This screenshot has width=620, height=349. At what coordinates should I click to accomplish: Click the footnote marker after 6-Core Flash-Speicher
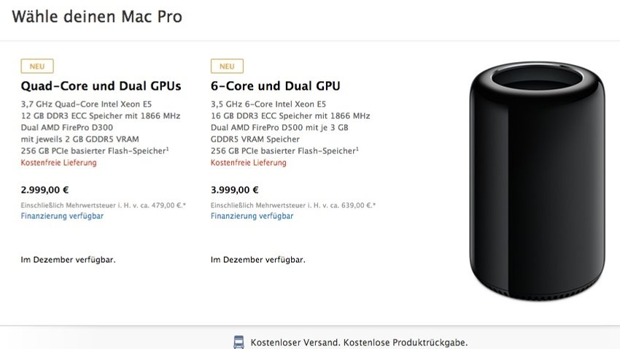coord(357,149)
